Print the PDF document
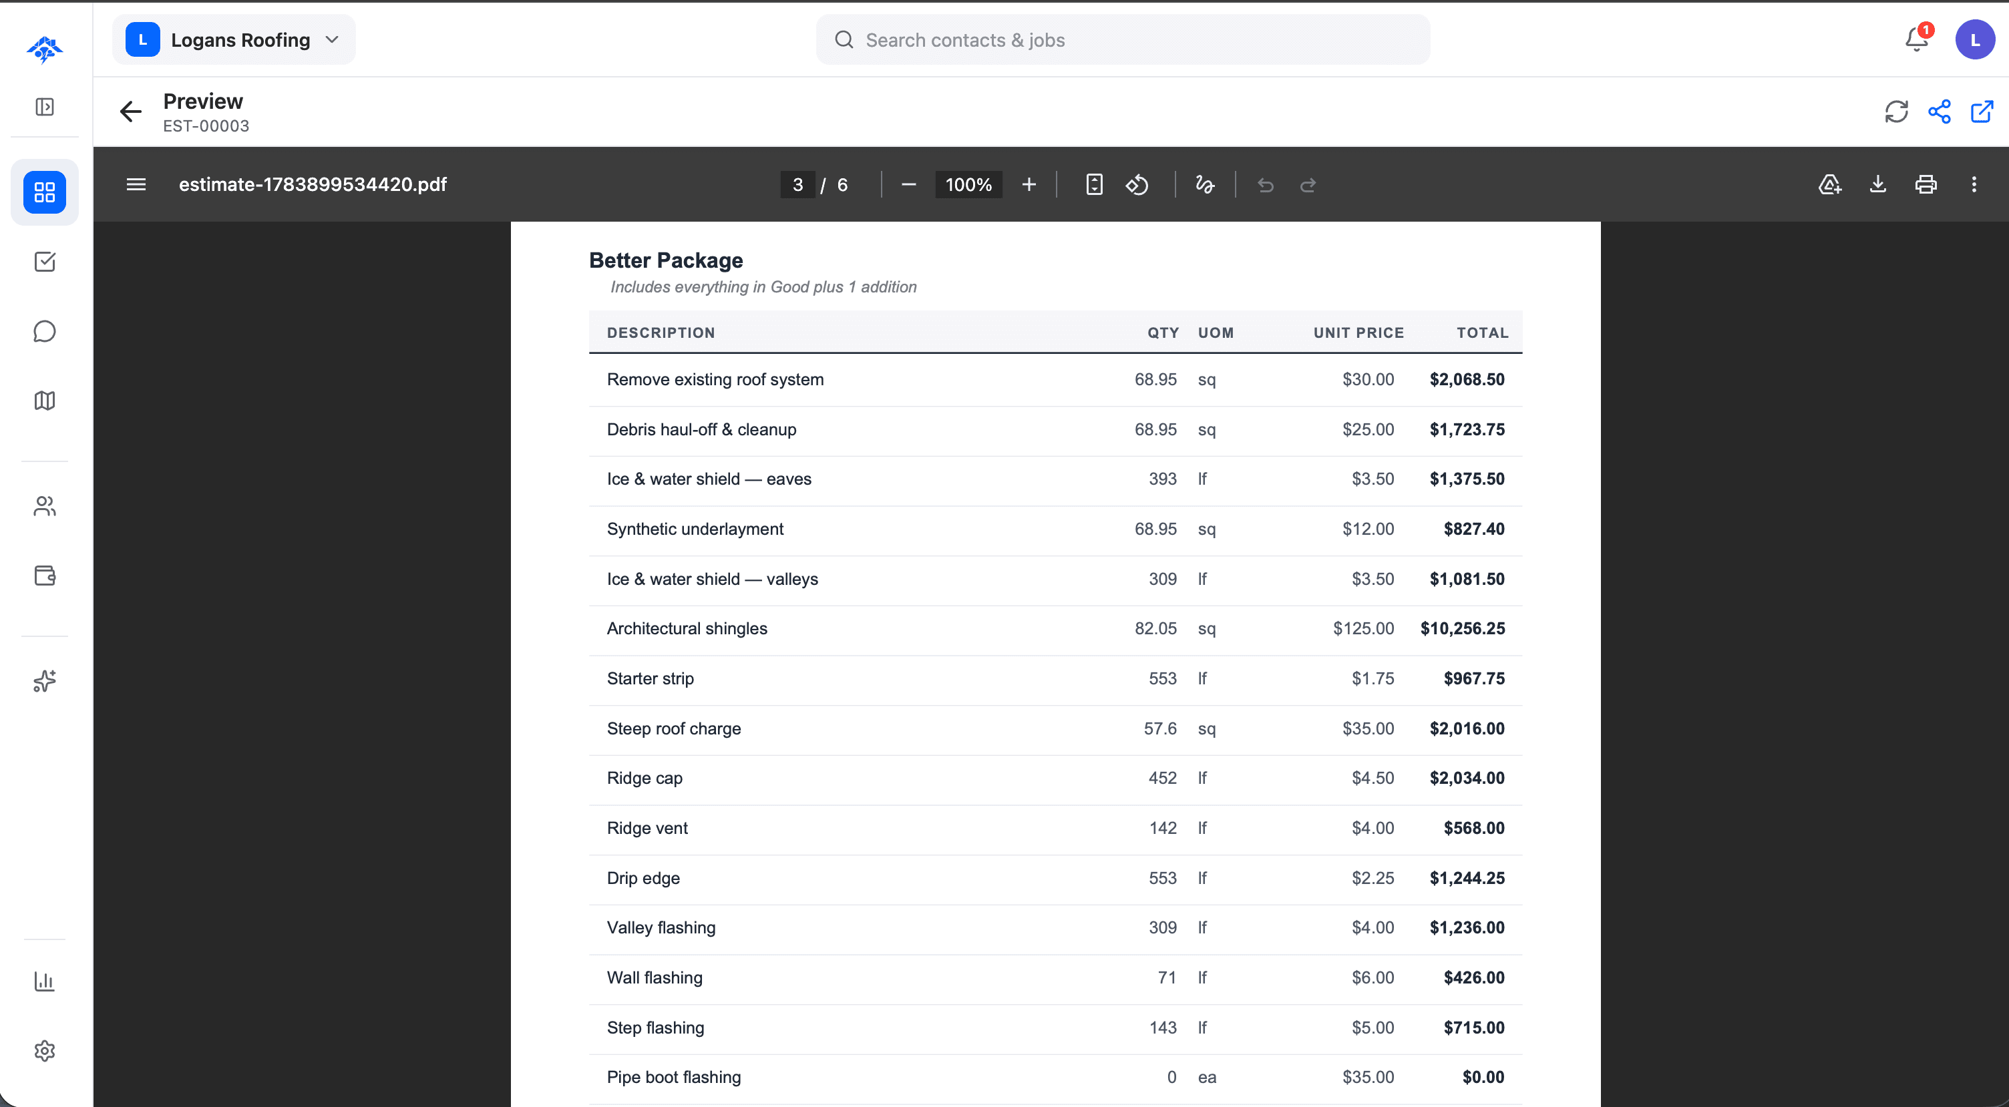2009x1107 pixels. coord(1926,185)
